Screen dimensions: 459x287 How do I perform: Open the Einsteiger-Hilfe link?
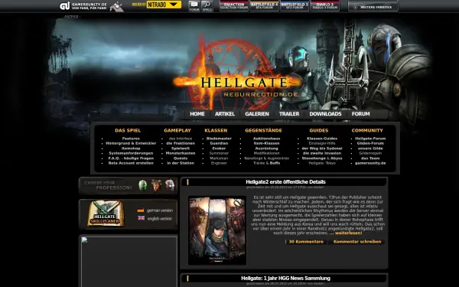[x=322, y=144]
